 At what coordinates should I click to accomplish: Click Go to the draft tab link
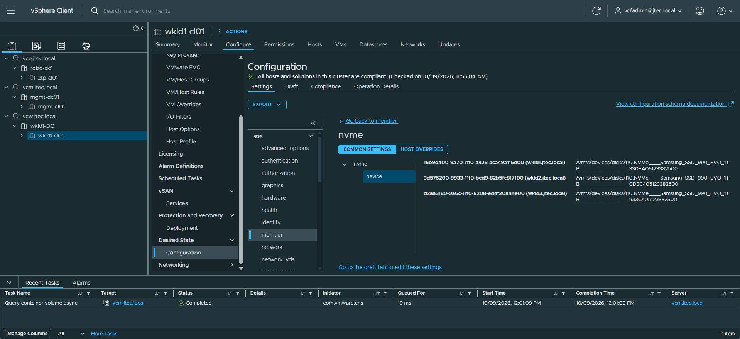coord(390,267)
